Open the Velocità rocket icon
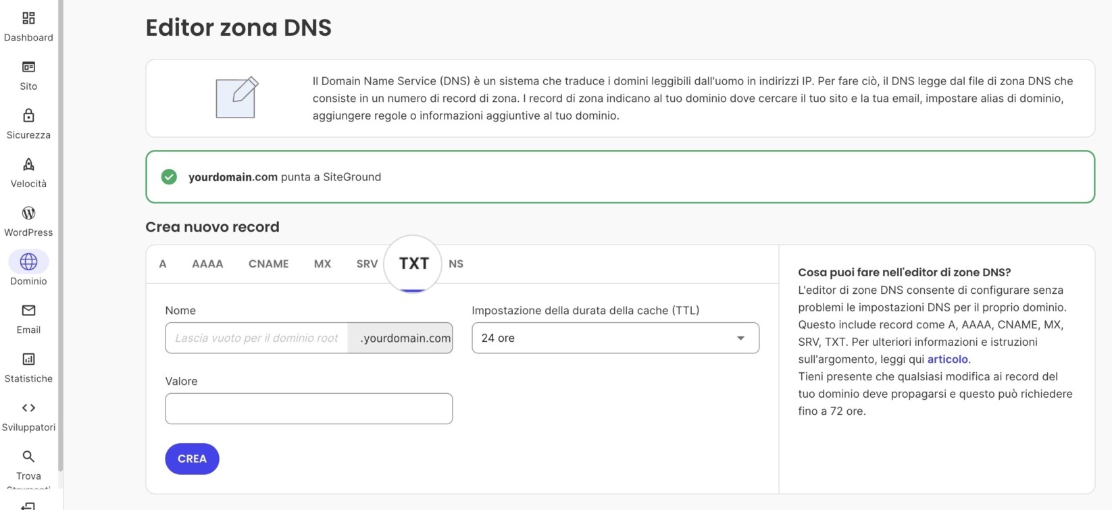The image size is (1112, 510). [28, 164]
